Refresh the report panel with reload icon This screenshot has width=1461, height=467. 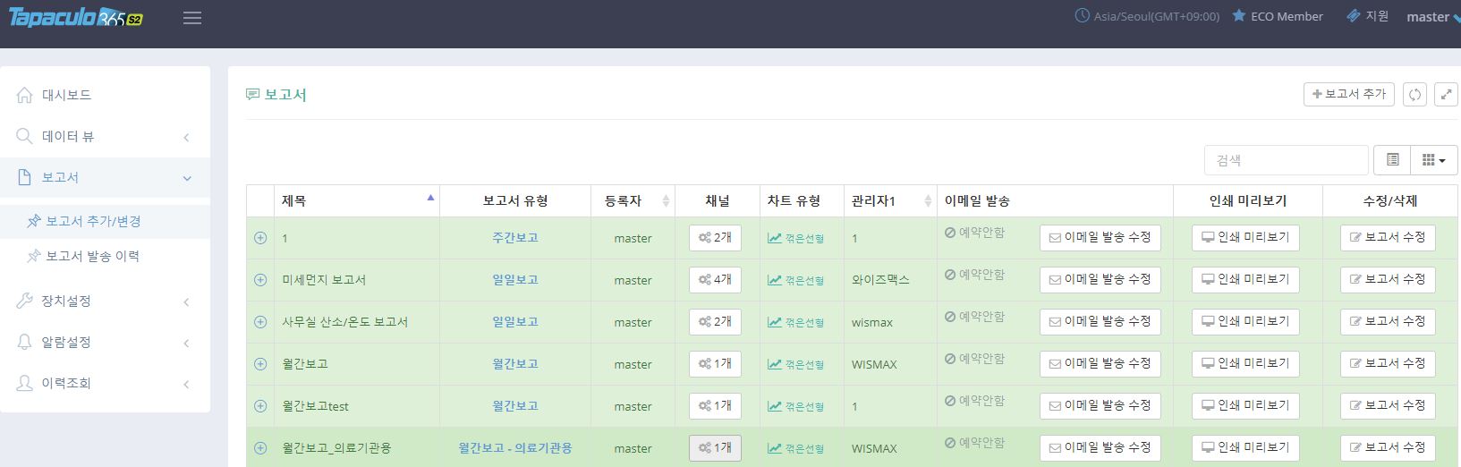point(1414,94)
